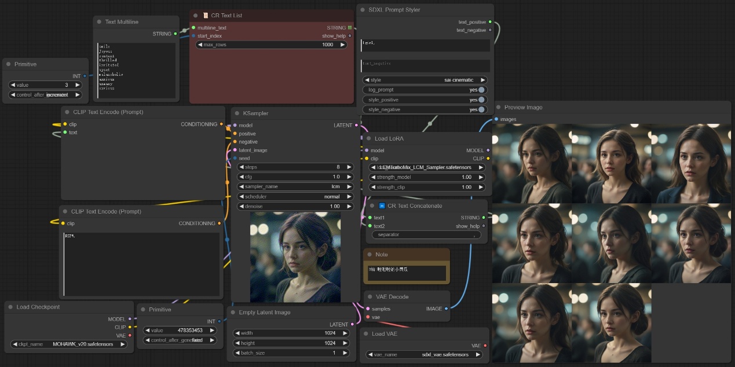Click the Preview Image node's title dot
735x367 pixels.
[x=498, y=108]
